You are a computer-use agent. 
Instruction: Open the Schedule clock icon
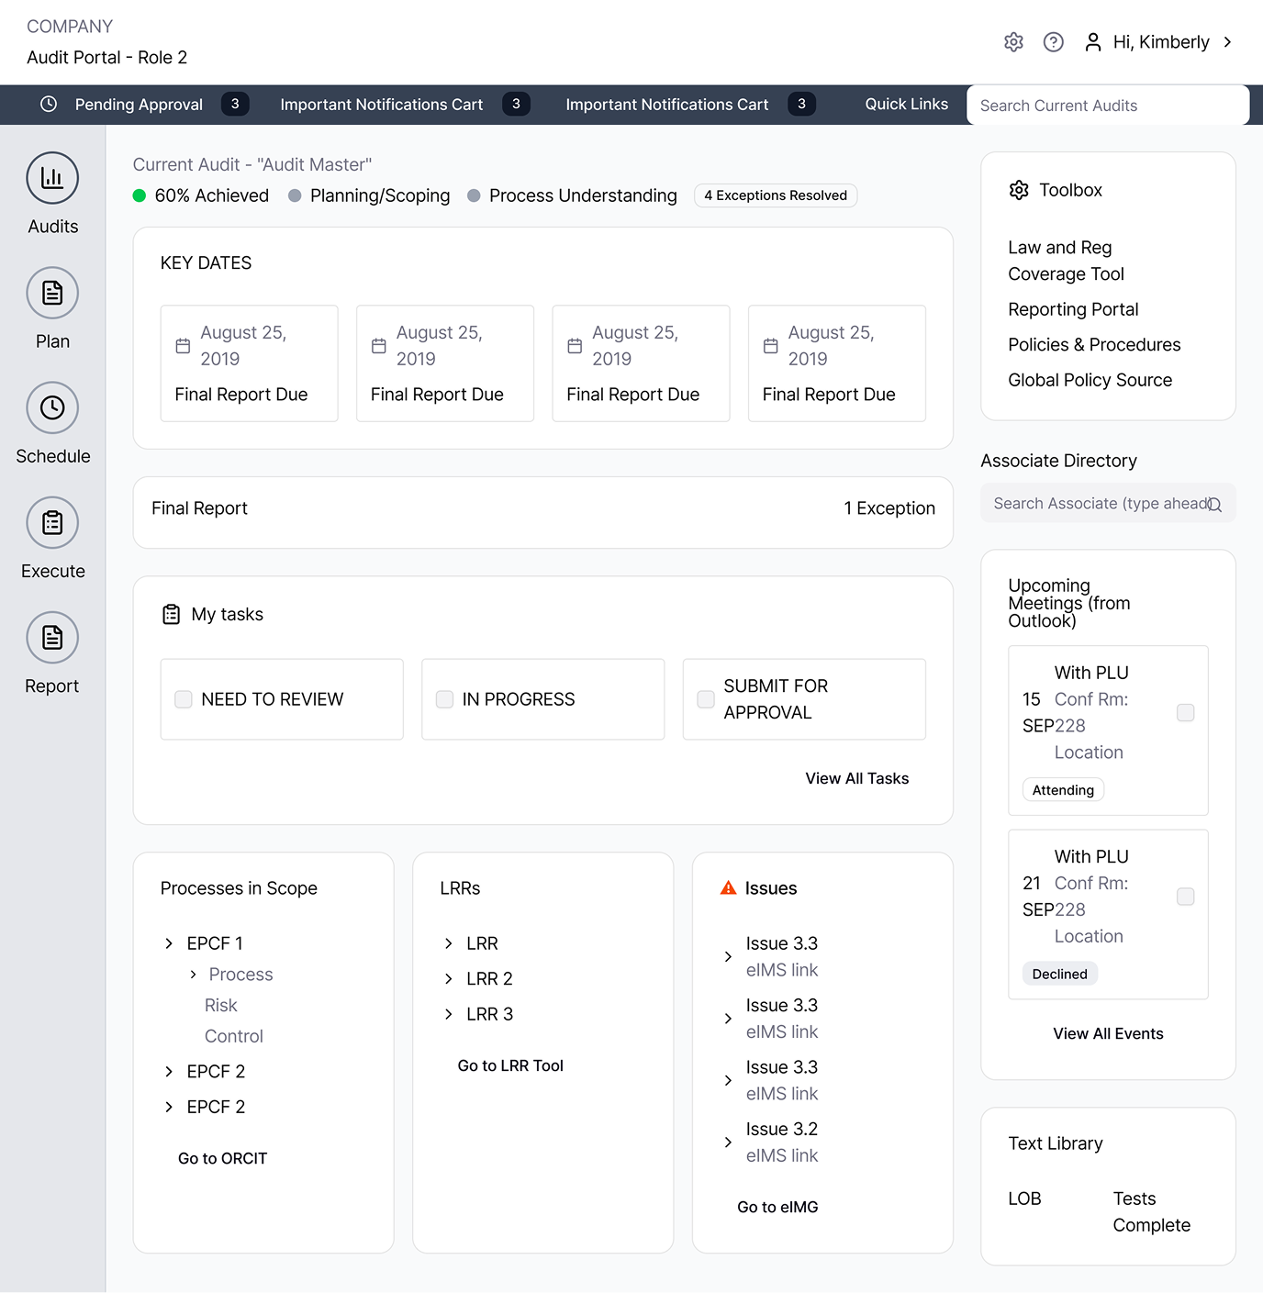52,407
